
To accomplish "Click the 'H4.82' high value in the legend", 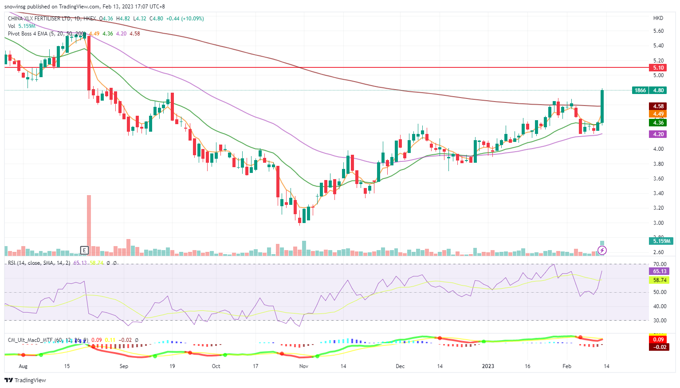I will [123, 19].
